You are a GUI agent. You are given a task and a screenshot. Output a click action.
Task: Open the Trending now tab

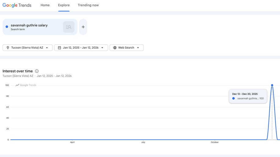(x=88, y=5)
